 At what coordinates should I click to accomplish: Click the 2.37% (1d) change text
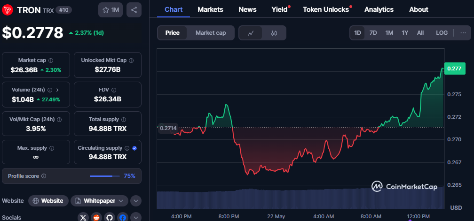[x=86, y=33]
